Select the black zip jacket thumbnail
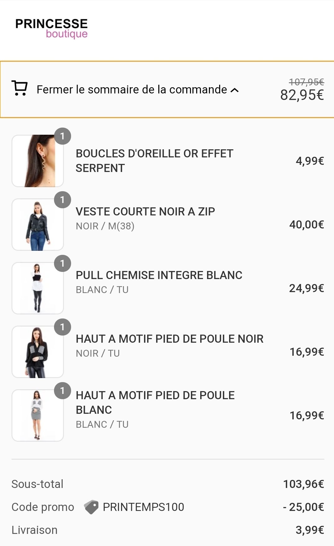Image resolution: width=334 pixels, height=546 pixels. click(x=38, y=225)
